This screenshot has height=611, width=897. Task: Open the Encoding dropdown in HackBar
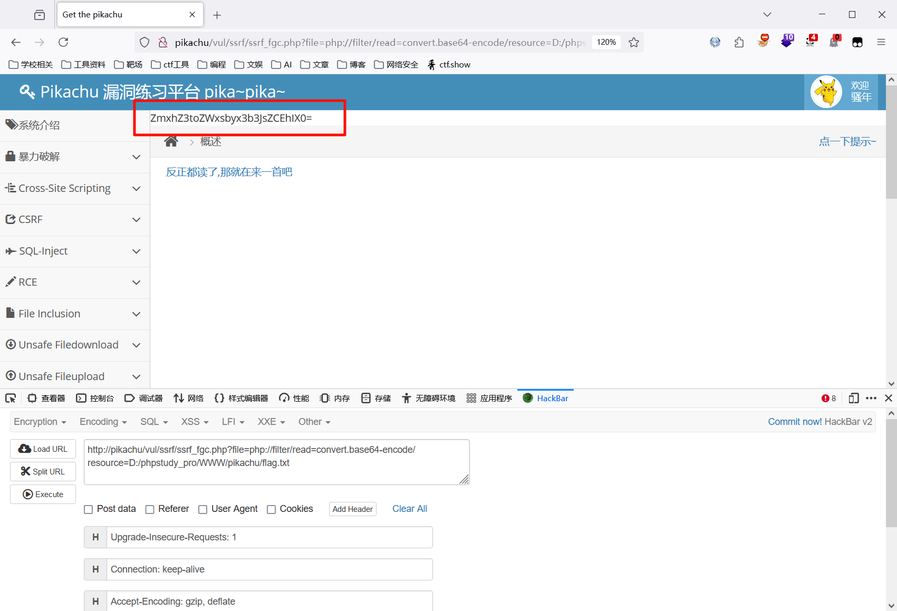pyautogui.click(x=103, y=422)
